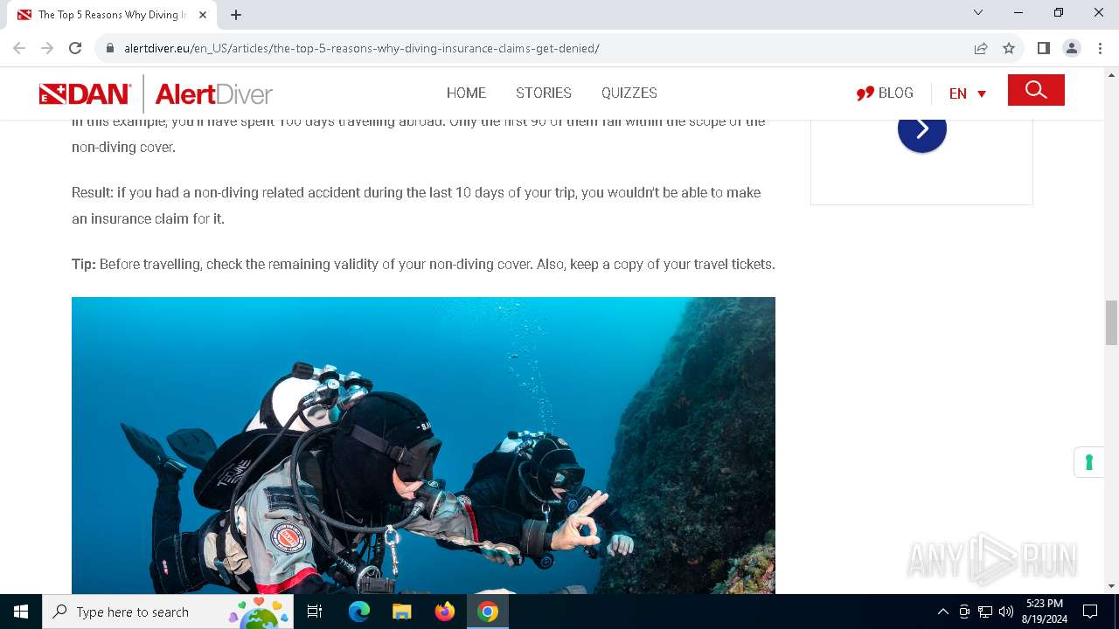Open the notifications center icon
This screenshot has height=629, width=1119.
click(1090, 612)
